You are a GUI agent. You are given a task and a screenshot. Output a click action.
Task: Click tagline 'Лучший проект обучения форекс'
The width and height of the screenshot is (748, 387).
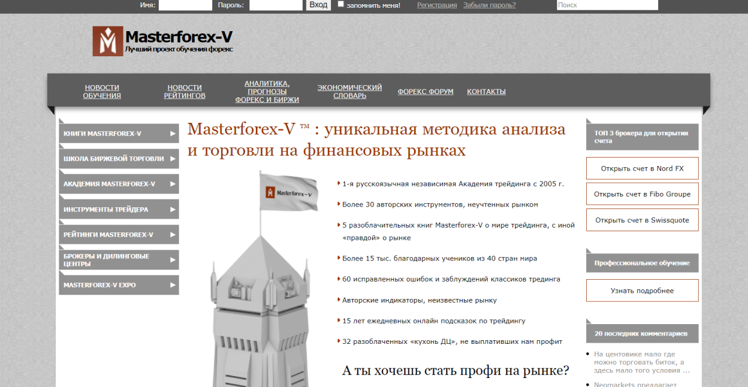pyautogui.click(x=179, y=49)
